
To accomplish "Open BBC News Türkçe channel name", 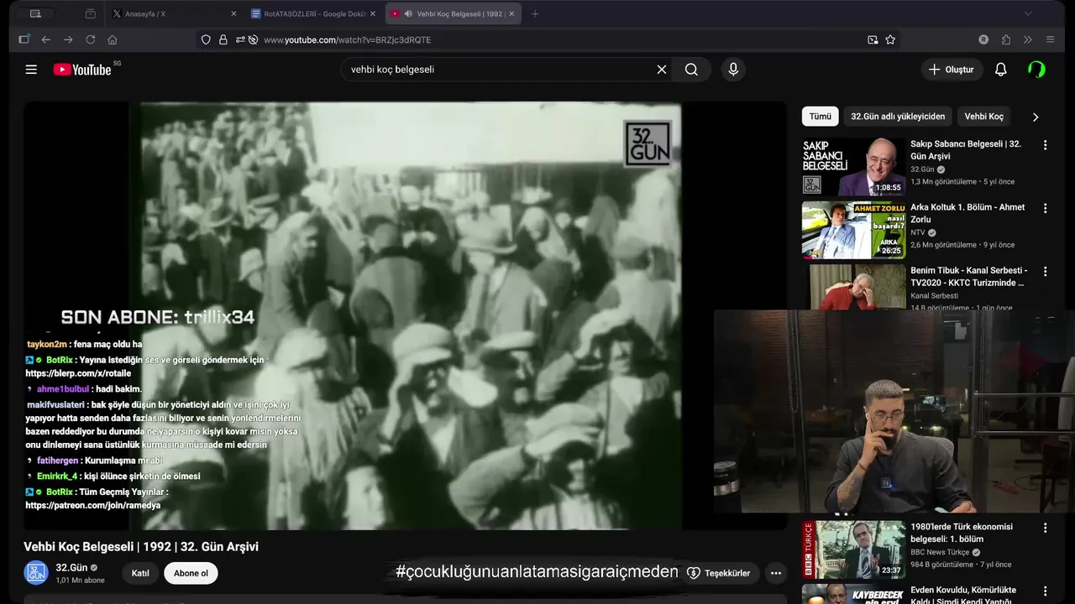I will [x=940, y=552].
